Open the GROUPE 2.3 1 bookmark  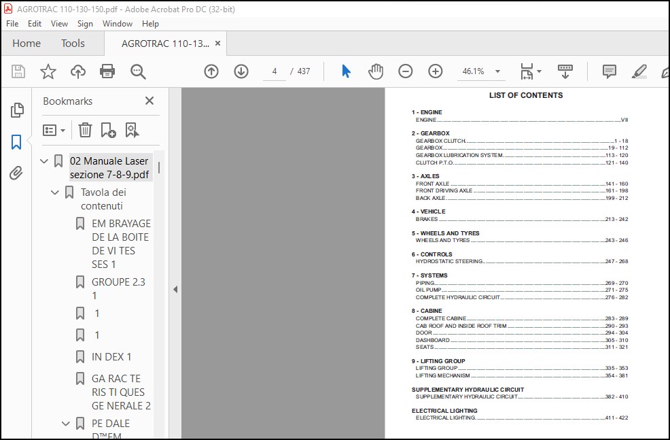tap(118, 288)
